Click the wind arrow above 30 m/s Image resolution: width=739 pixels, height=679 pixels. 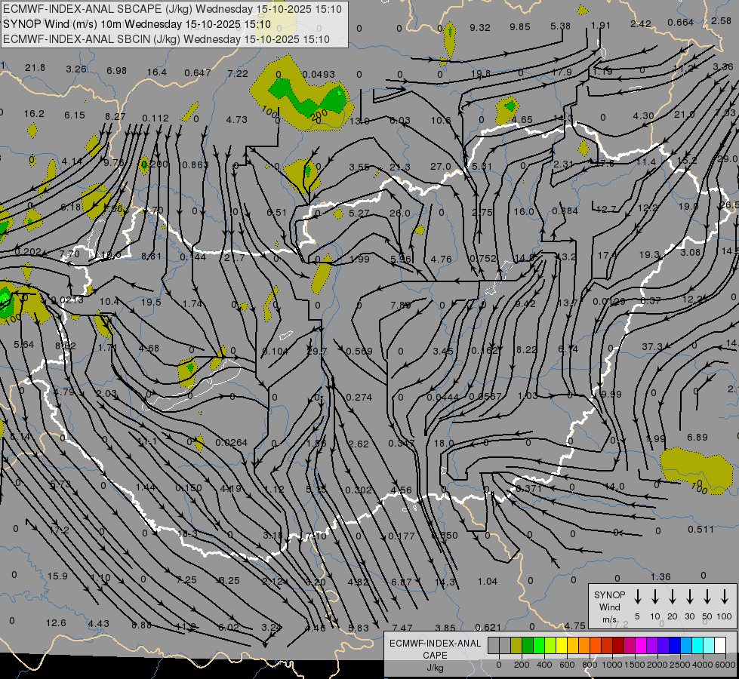(689, 597)
